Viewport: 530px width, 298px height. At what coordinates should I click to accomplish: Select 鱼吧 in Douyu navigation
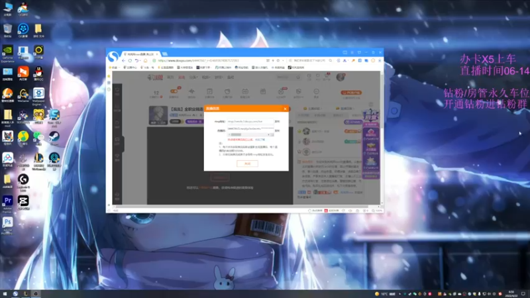click(x=231, y=77)
